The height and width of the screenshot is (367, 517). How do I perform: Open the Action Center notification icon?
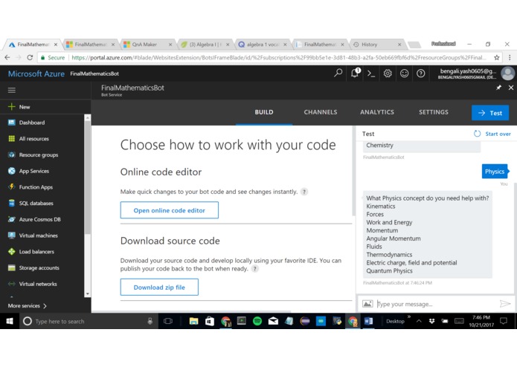[504, 321]
